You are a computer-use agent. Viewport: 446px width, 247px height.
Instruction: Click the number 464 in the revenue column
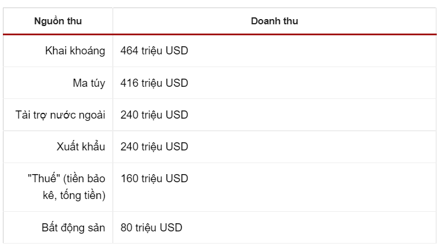128,51
